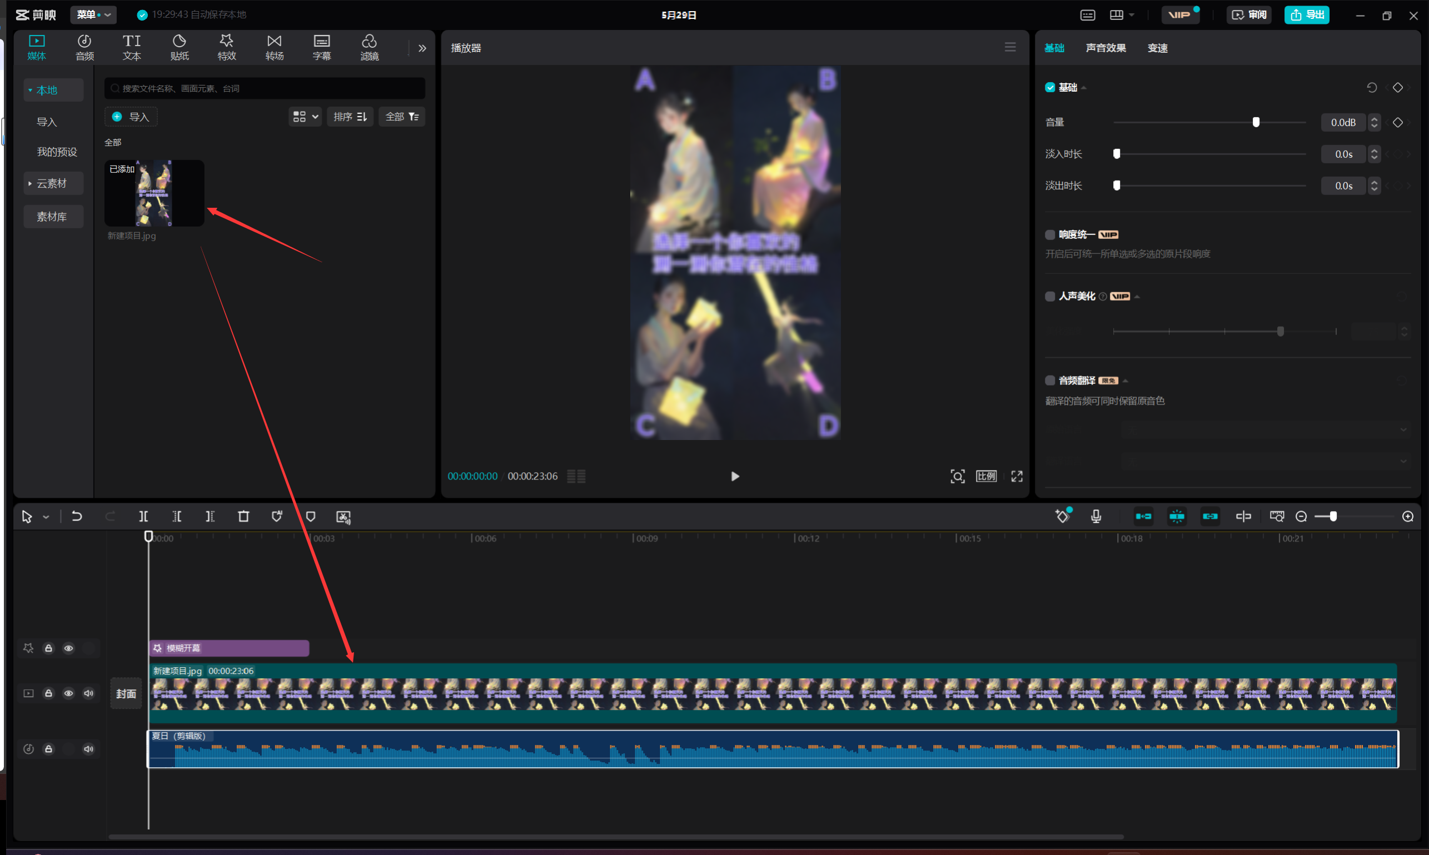Click the 封面 cover button
1429x855 pixels.
pos(126,694)
